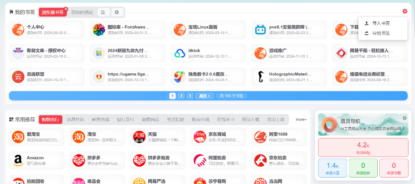Click the bookmark group sort settings icon
415x184 pixels.
pos(103,12)
